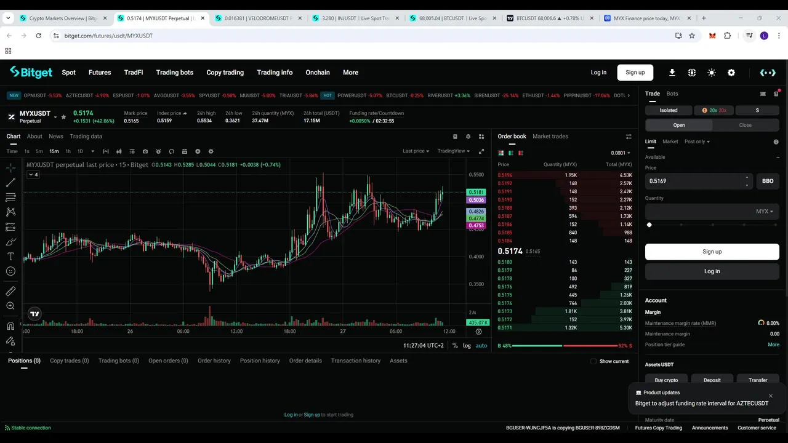This screenshot has width=788, height=443.
Task: Select the Close position toggle
Action: 745,125
